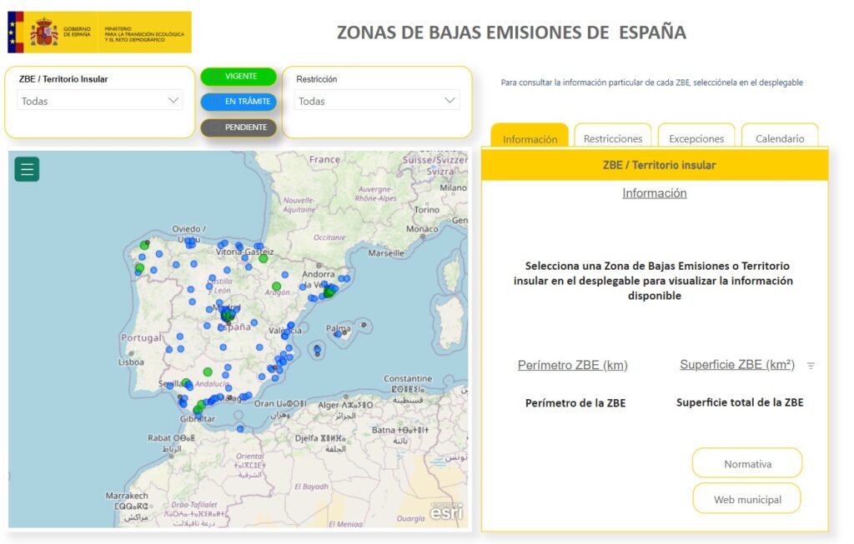854x544 pixels.
Task: Click the Superficie ZBE (km²) column header
Action: (736, 365)
